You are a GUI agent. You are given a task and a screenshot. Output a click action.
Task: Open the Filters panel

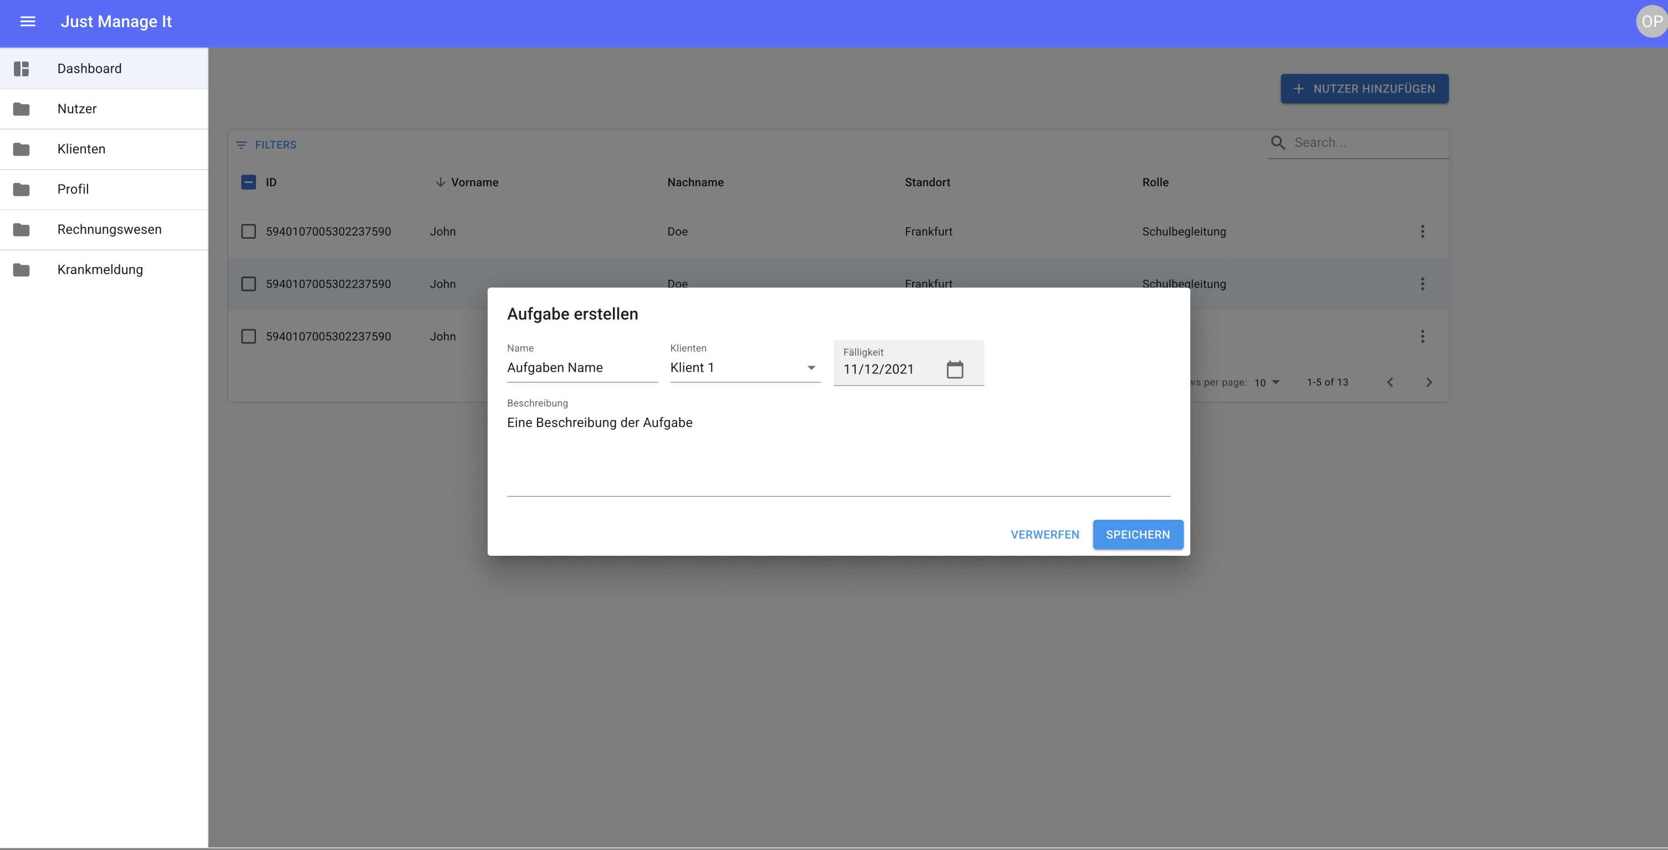[x=266, y=145]
